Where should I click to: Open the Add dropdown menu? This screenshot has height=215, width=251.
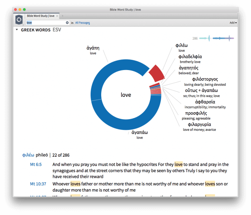pos(233,23)
